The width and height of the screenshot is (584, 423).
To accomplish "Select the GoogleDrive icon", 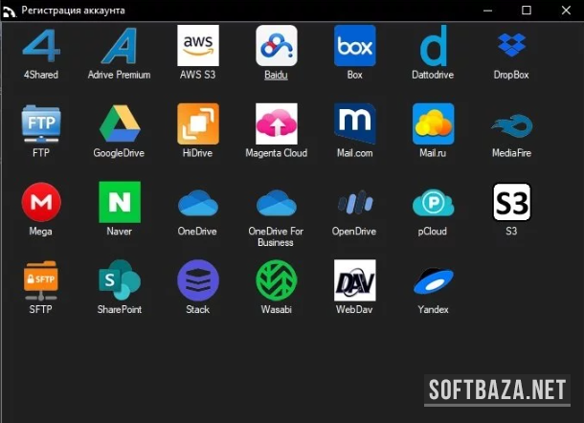I will 119,124.
